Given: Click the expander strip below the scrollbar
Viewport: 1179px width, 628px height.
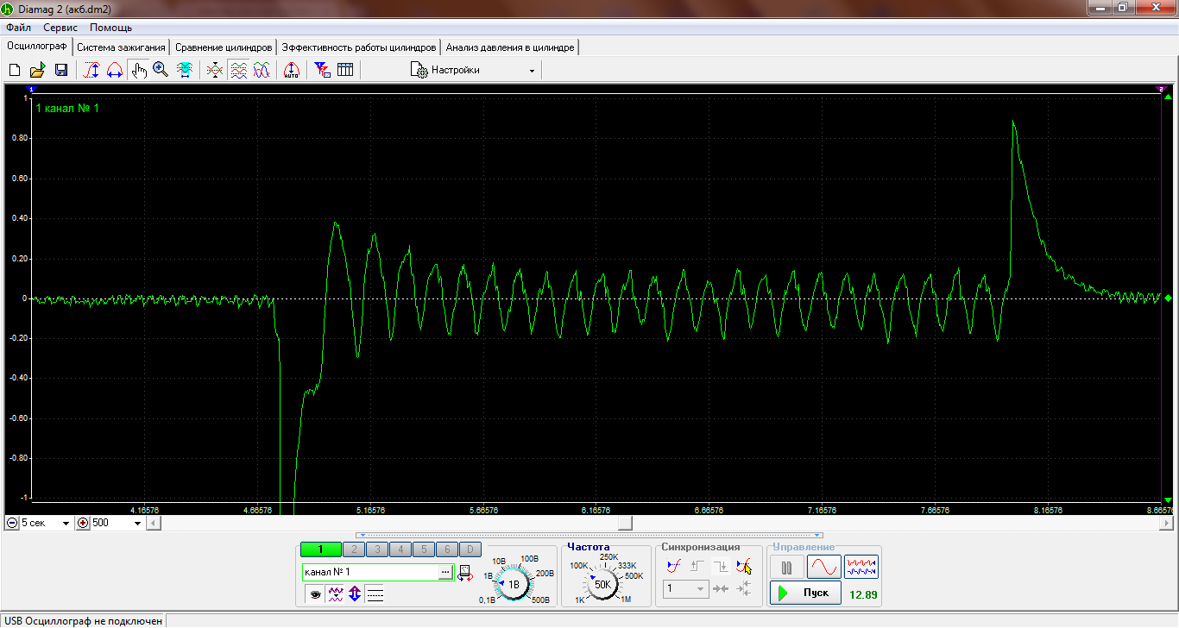Looking at the screenshot, I should tap(589, 535).
